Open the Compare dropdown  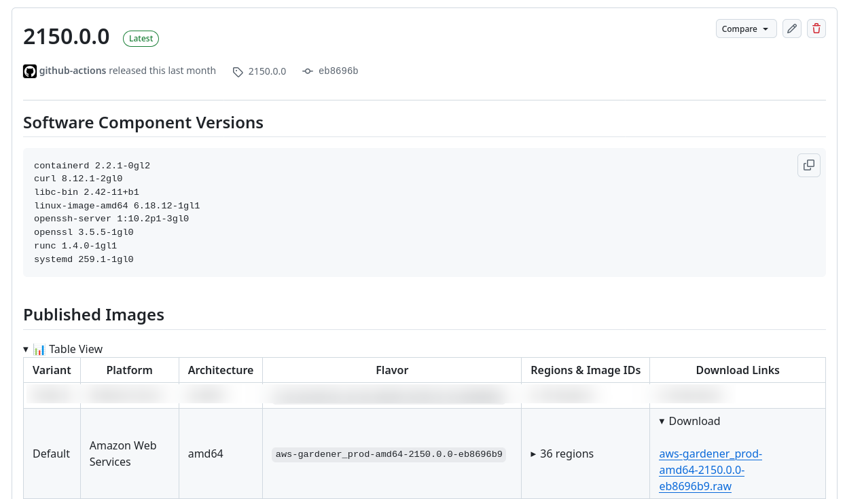pyautogui.click(x=746, y=29)
